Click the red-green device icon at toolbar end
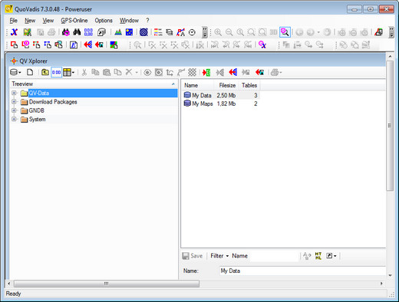 coord(378,32)
